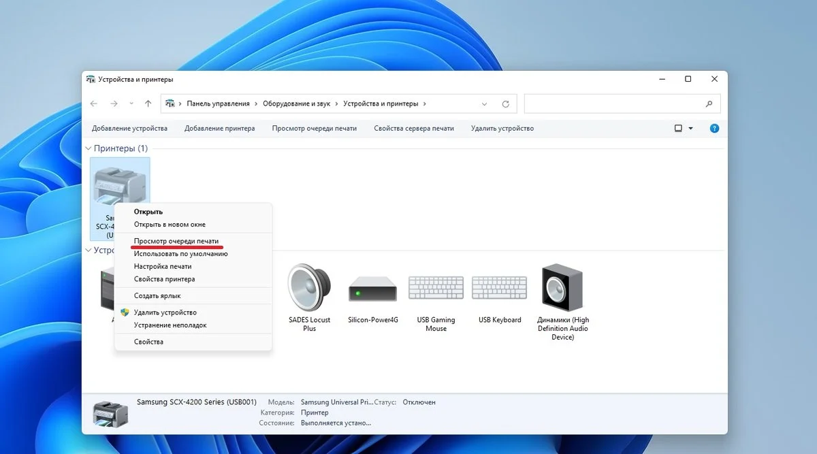Open view options dropdown arrow beside layout icon
817x454 pixels.
(x=691, y=128)
